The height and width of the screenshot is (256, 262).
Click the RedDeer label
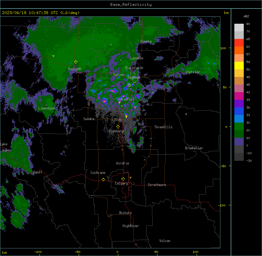point(134,78)
